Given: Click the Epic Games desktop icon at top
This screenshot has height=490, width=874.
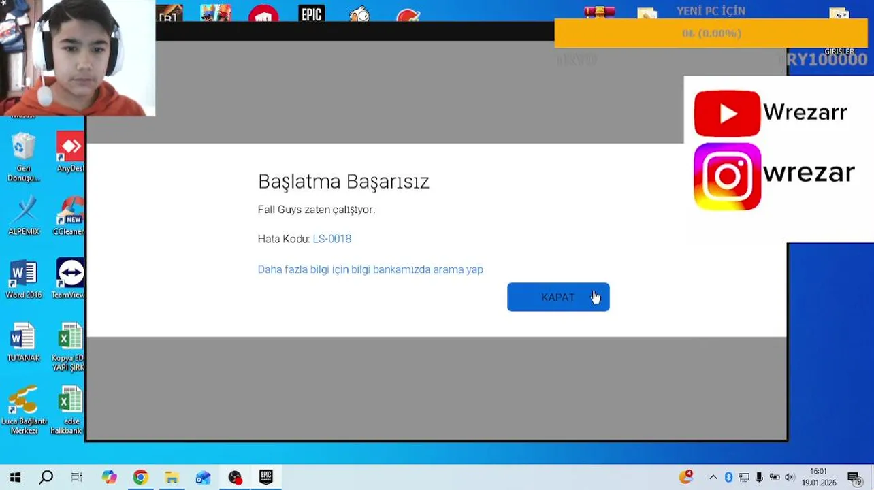Looking at the screenshot, I should 311,14.
